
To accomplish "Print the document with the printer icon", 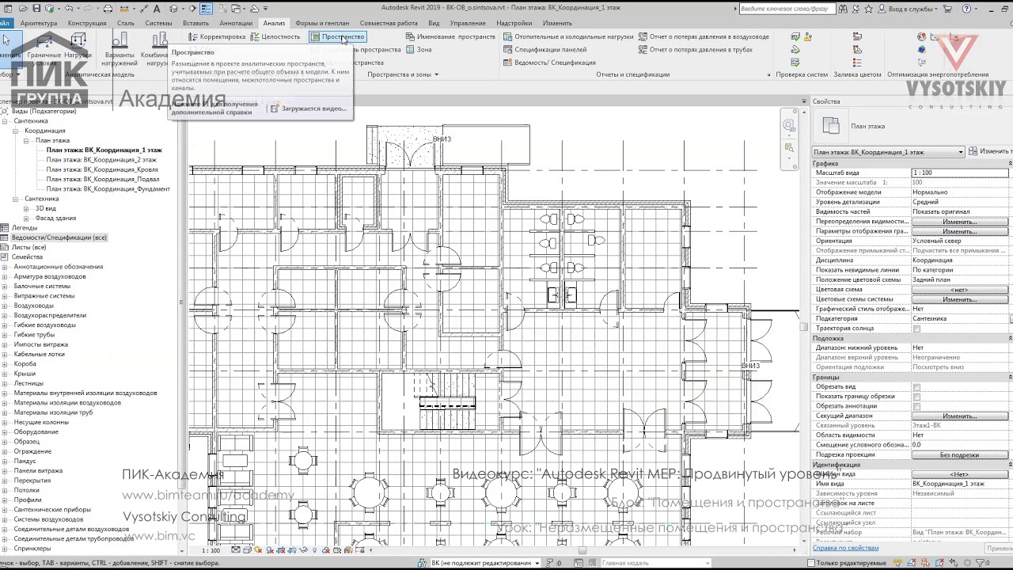I will [108, 9].
